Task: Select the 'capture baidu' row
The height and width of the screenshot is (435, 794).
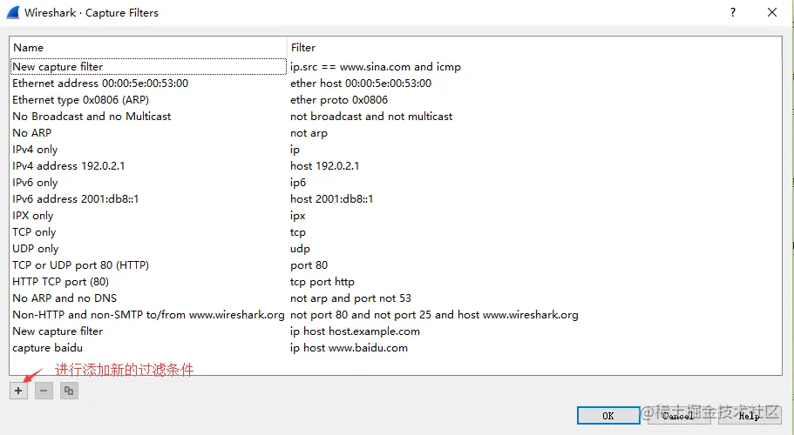Action: coord(47,348)
